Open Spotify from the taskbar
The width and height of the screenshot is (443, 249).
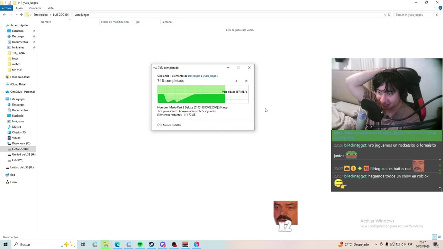(x=140, y=245)
